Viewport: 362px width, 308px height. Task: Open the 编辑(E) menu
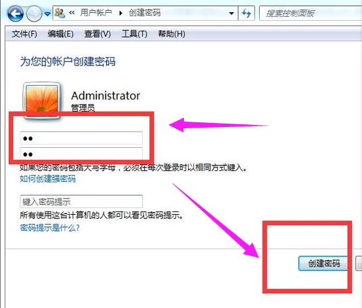point(60,34)
